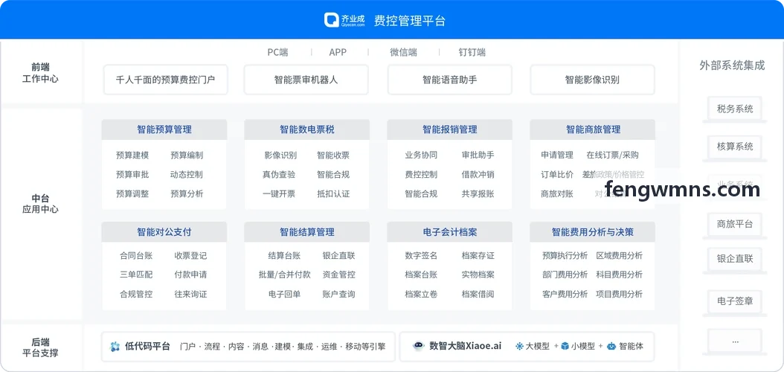Viewport: 784px width, 372px height.
Task: Click the 一键开票 item
Action: tap(278, 193)
